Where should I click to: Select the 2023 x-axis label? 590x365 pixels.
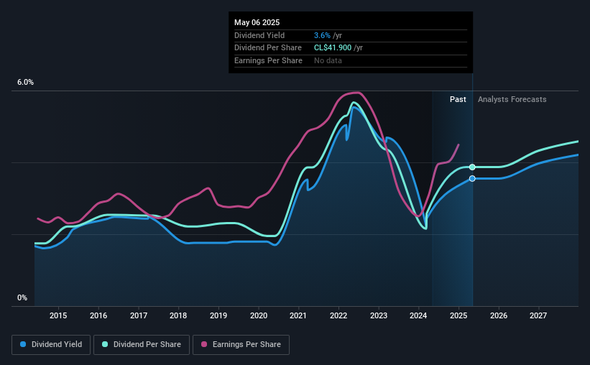(379, 315)
